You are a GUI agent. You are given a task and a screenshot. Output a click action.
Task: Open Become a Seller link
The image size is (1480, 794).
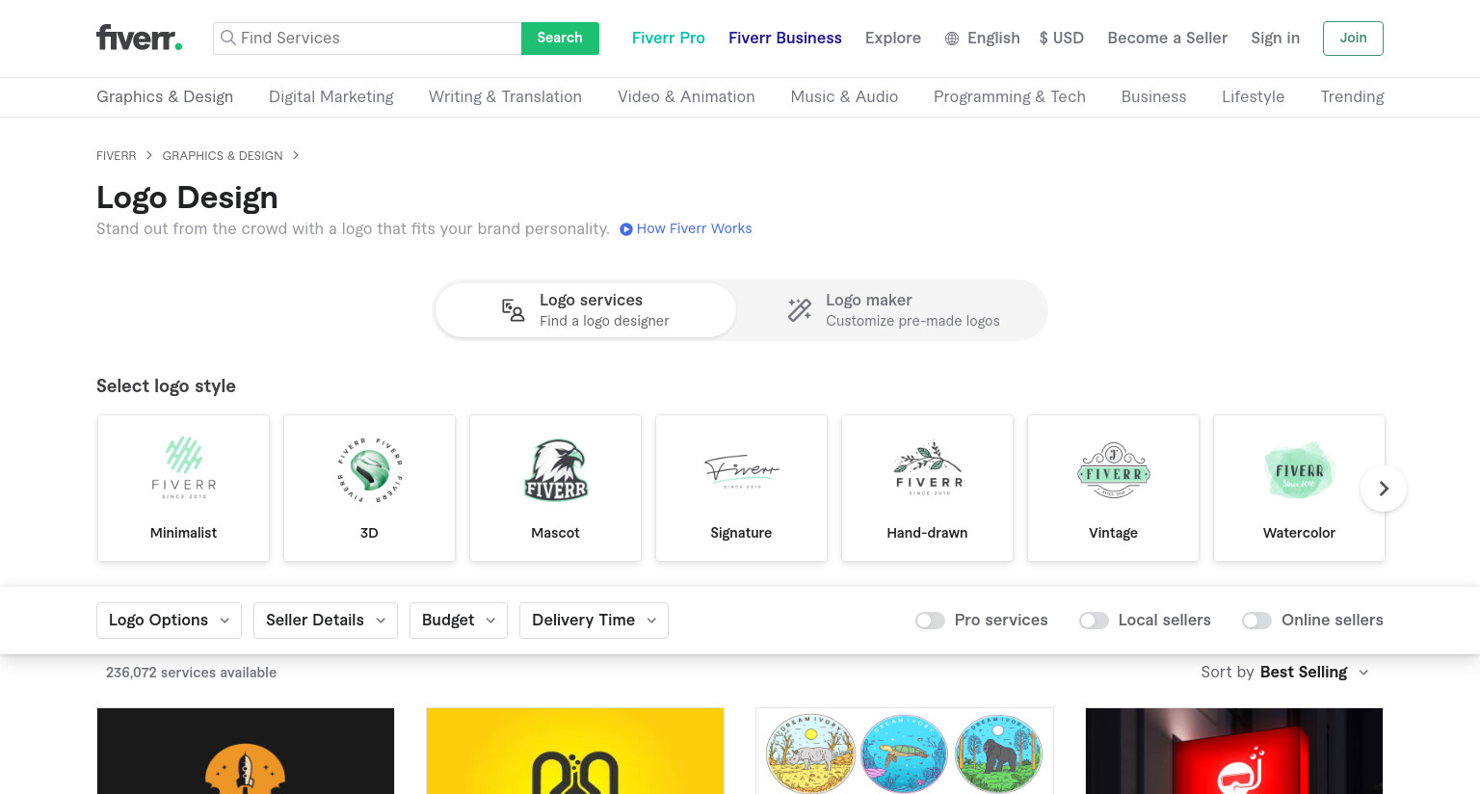pyautogui.click(x=1167, y=39)
